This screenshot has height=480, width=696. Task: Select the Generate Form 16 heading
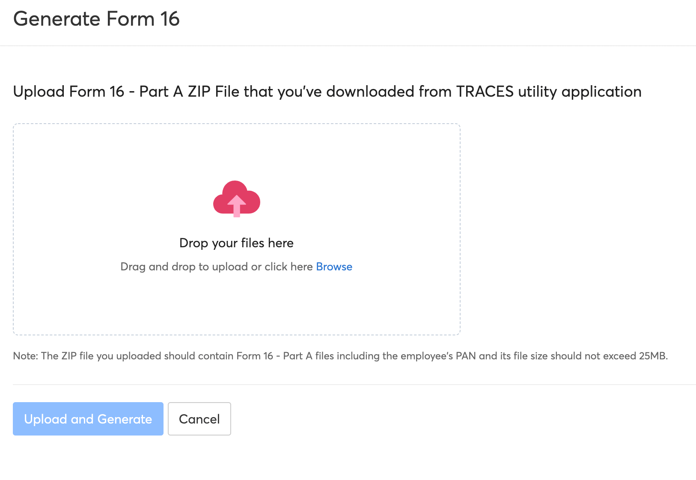coord(96,19)
